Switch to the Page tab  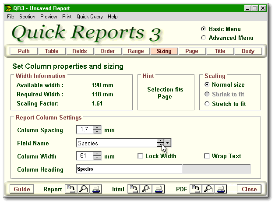tap(192, 51)
